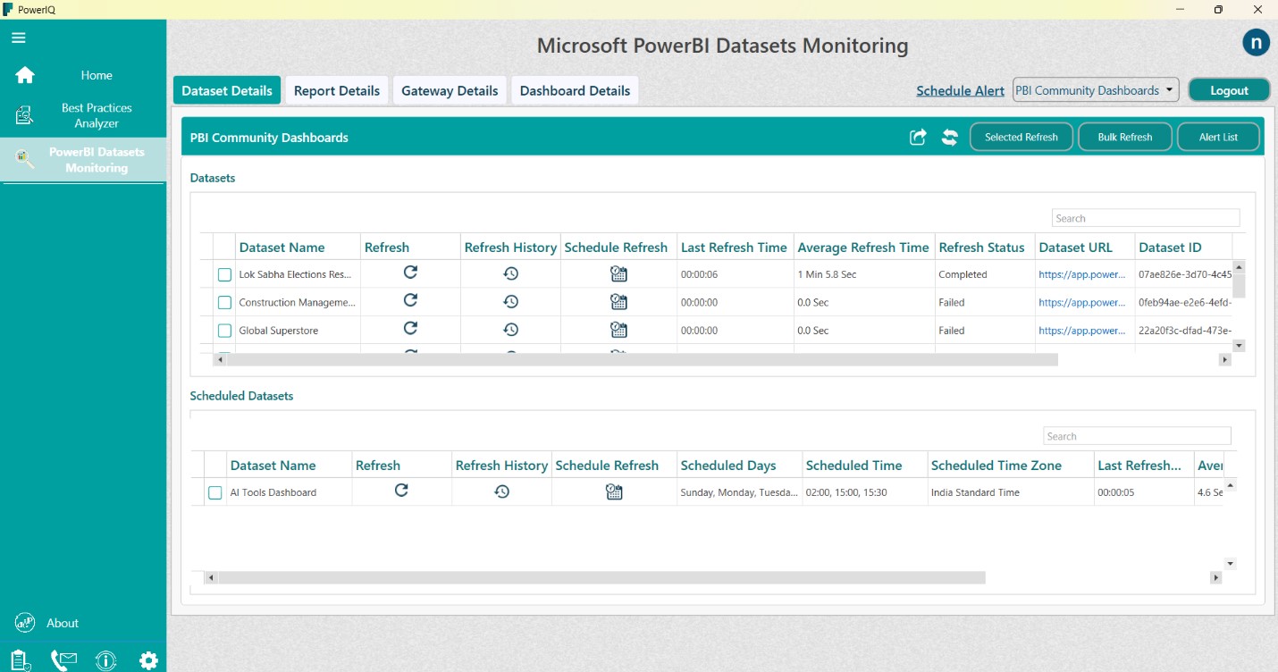The image size is (1278, 672).
Task: Click the Home house icon
Action: coord(25,75)
